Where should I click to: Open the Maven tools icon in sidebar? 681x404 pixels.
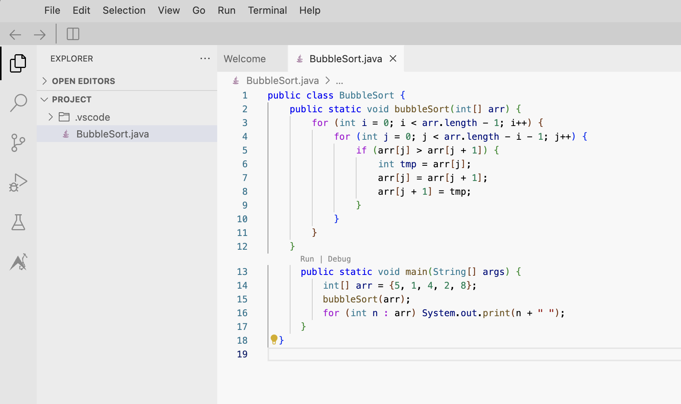coord(18,262)
